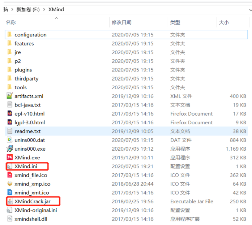Sort files by the 修改日期 column header

point(121,22)
